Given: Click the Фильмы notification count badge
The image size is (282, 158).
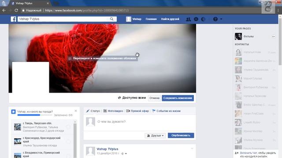Looking at the screenshot, I should pos(273,36).
